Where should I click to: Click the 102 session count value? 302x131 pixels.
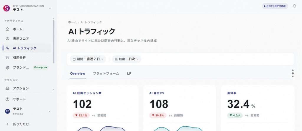tap(82, 104)
